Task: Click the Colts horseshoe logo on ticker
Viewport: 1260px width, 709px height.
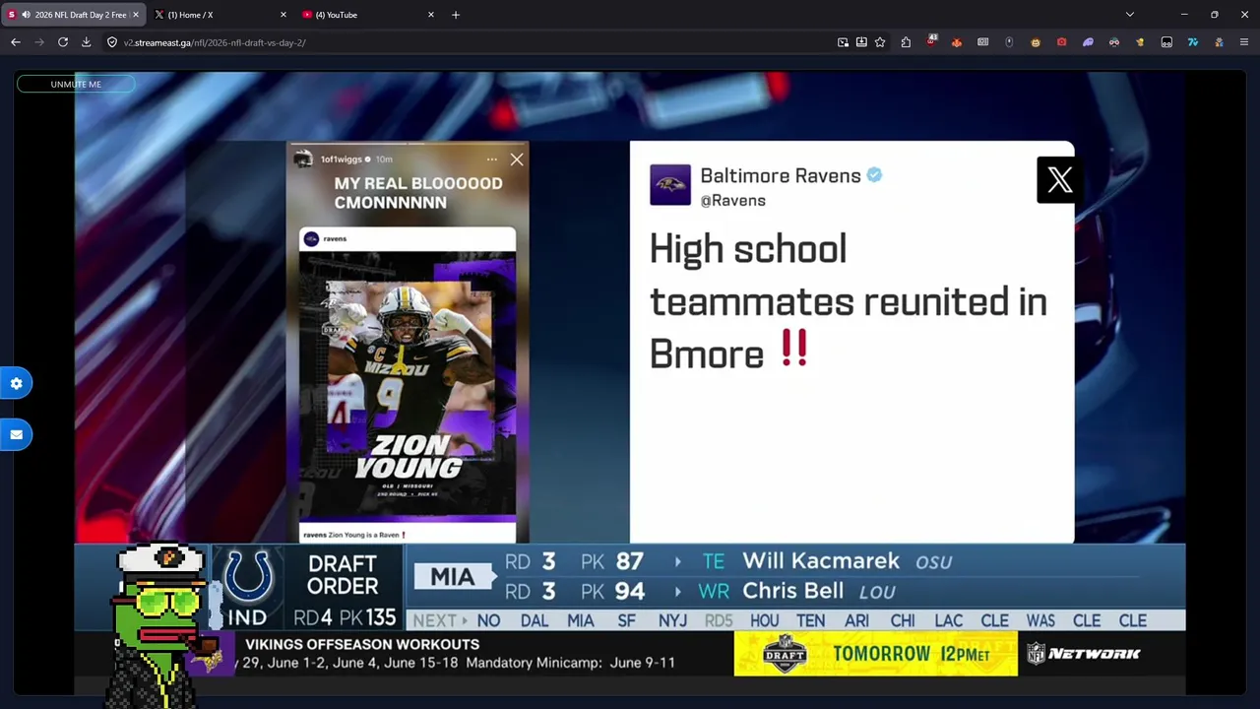Action: [x=247, y=576]
